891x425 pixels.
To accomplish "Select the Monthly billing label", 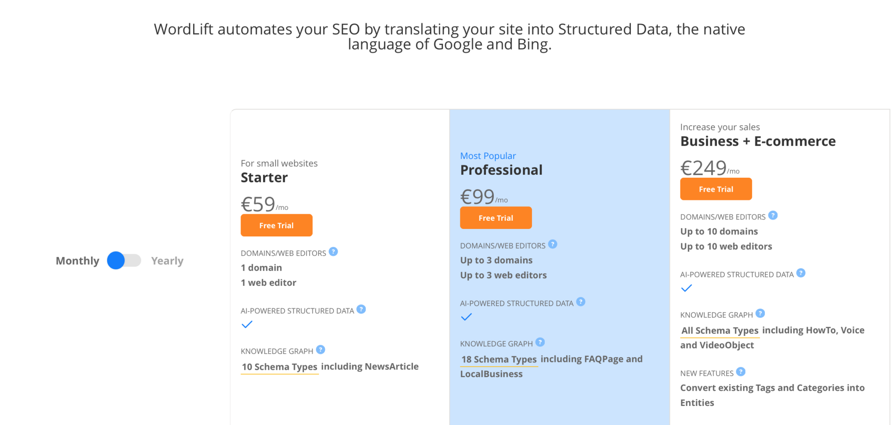I will [77, 261].
